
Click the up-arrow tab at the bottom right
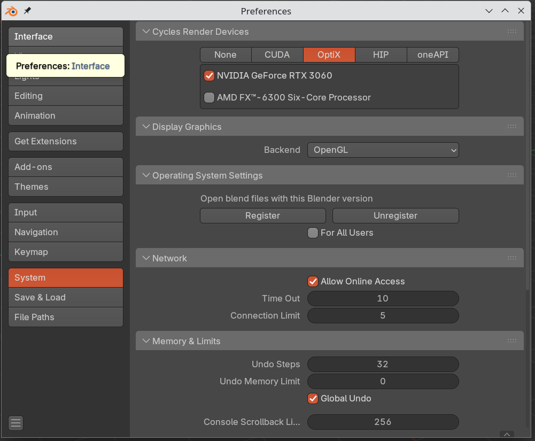507,434
